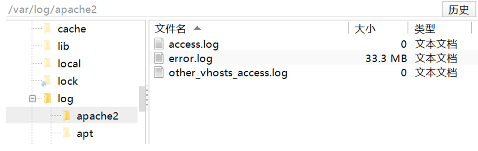The height and width of the screenshot is (151, 478).
Task: Select the log folder in tree
Action: point(65,99)
